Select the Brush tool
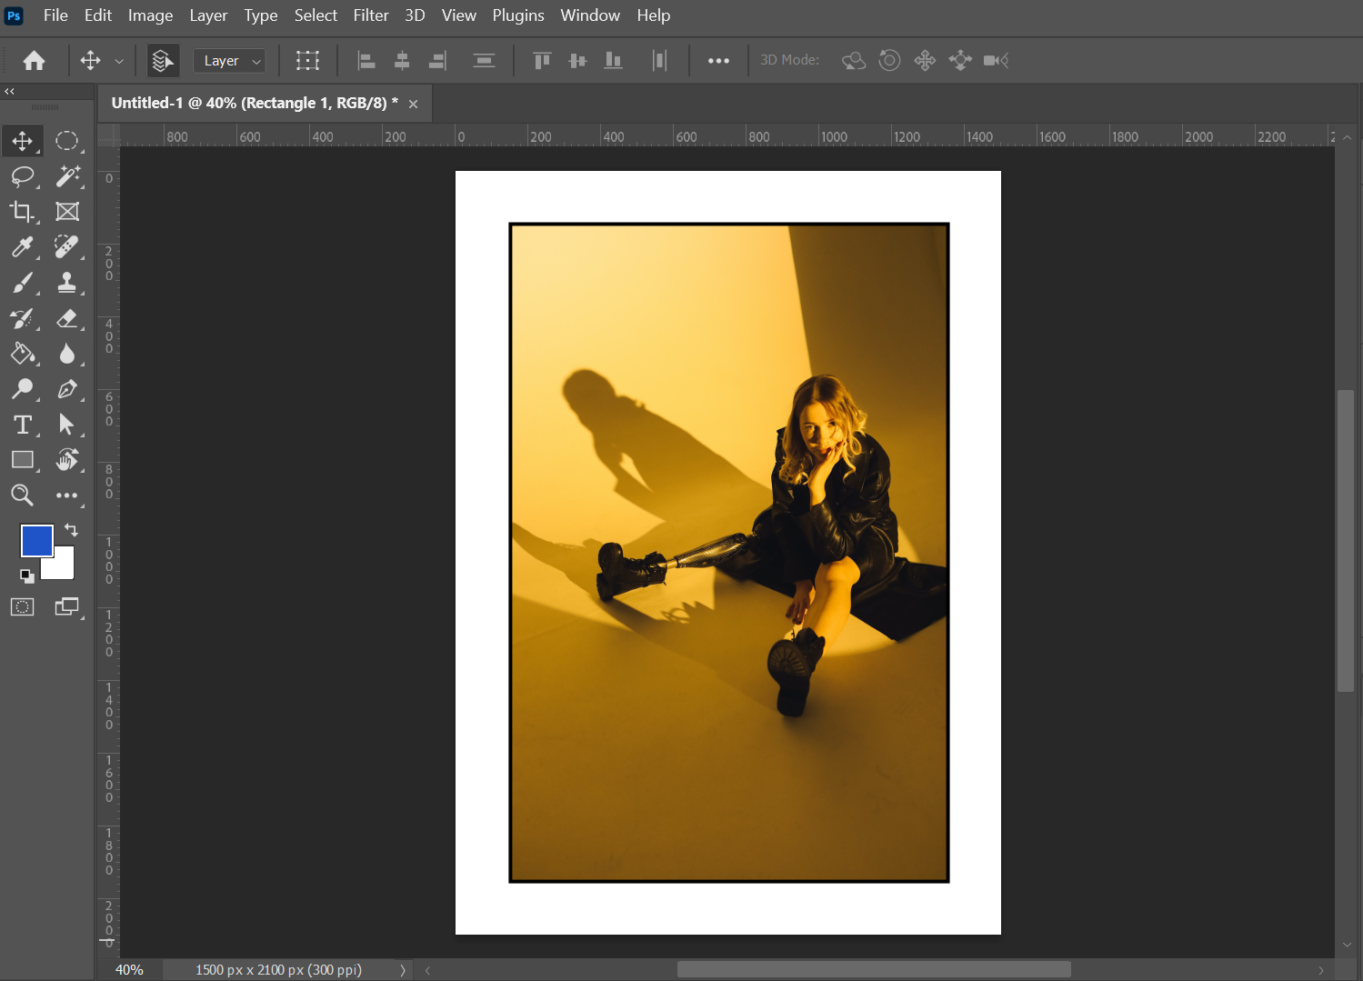Image resolution: width=1363 pixels, height=981 pixels. (x=22, y=283)
